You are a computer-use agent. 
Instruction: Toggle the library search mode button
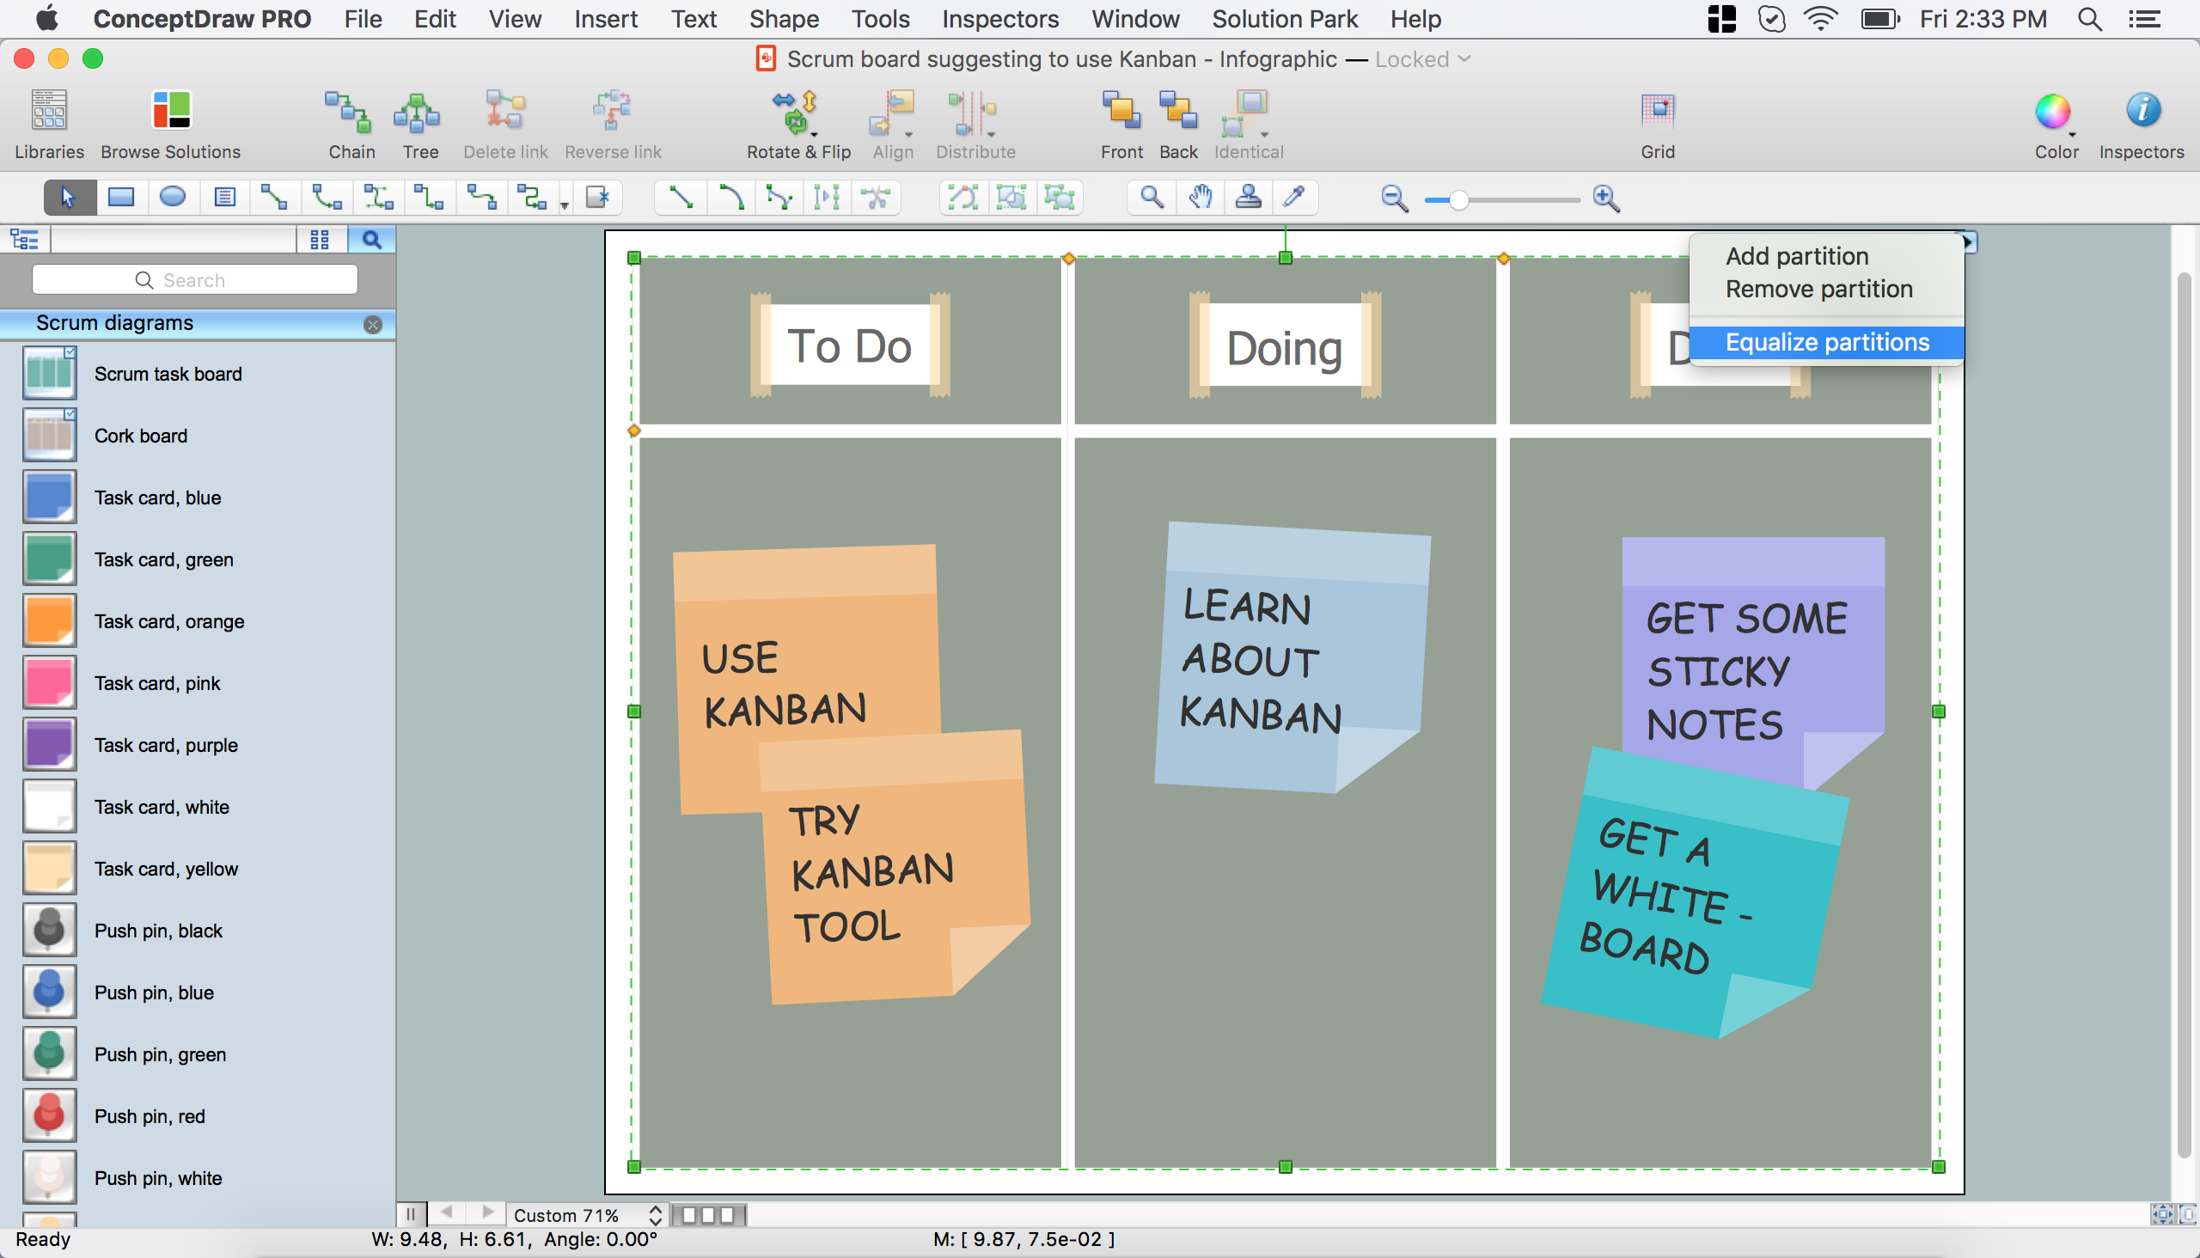pos(371,240)
